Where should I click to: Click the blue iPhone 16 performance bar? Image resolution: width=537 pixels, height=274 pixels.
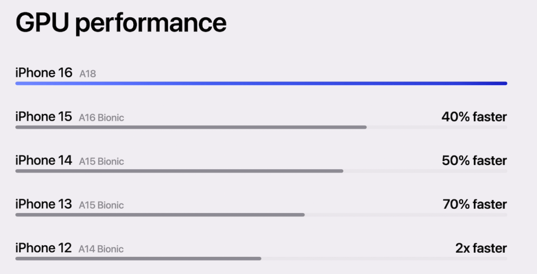click(x=261, y=83)
